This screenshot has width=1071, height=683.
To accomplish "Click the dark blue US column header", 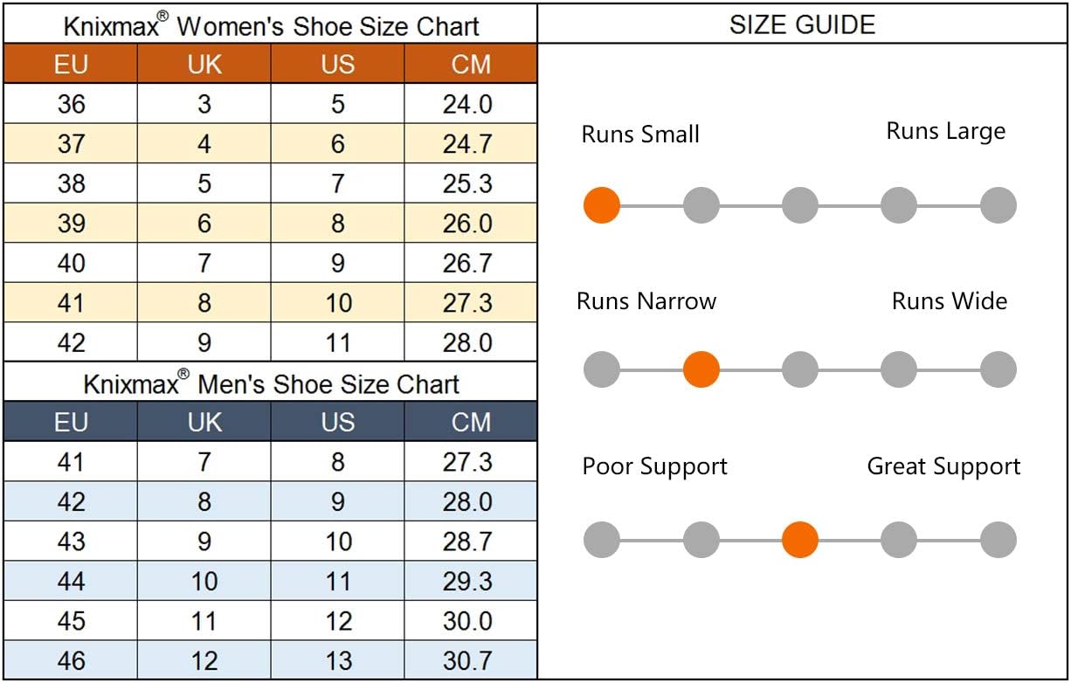I will coord(337,423).
